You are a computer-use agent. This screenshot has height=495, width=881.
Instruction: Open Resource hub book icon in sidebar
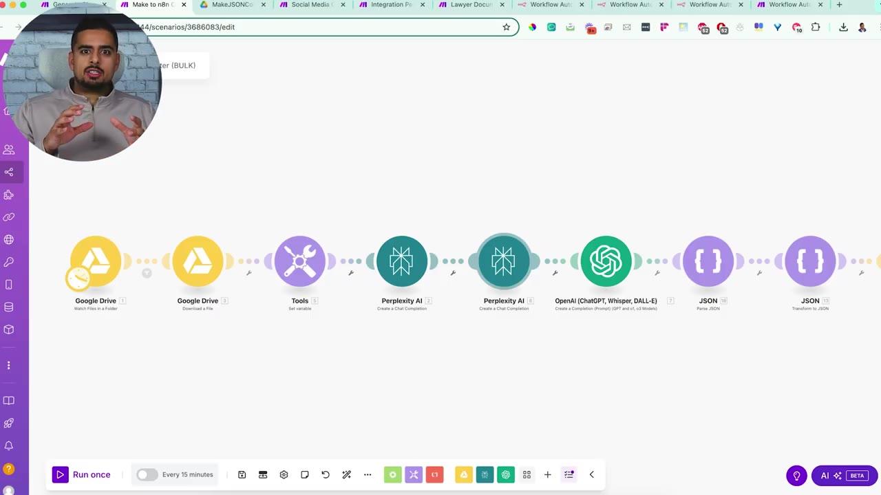(x=9, y=401)
